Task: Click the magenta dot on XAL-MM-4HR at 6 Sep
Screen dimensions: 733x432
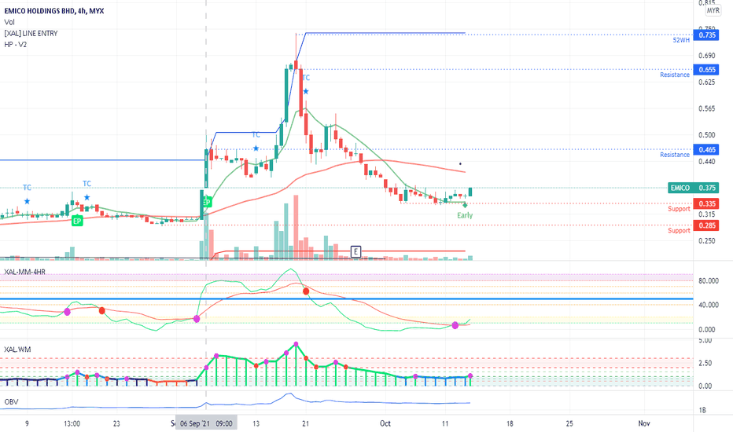Action: click(197, 319)
